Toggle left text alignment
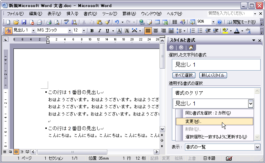This screenshot has height=163, width=265. [148, 30]
